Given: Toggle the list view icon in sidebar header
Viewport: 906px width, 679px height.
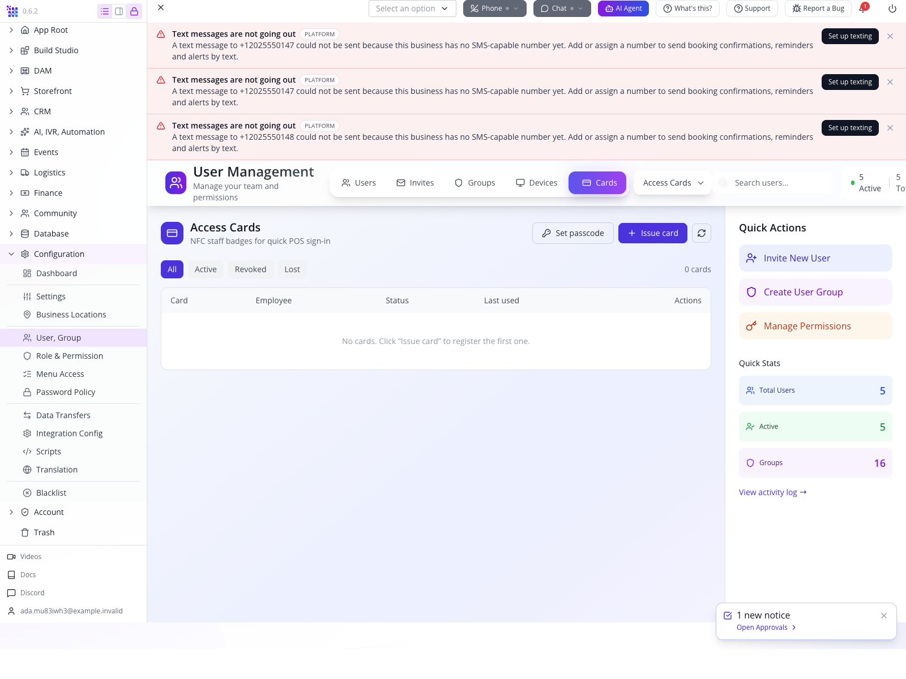Looking at the screenshot, I should point(105,11).
